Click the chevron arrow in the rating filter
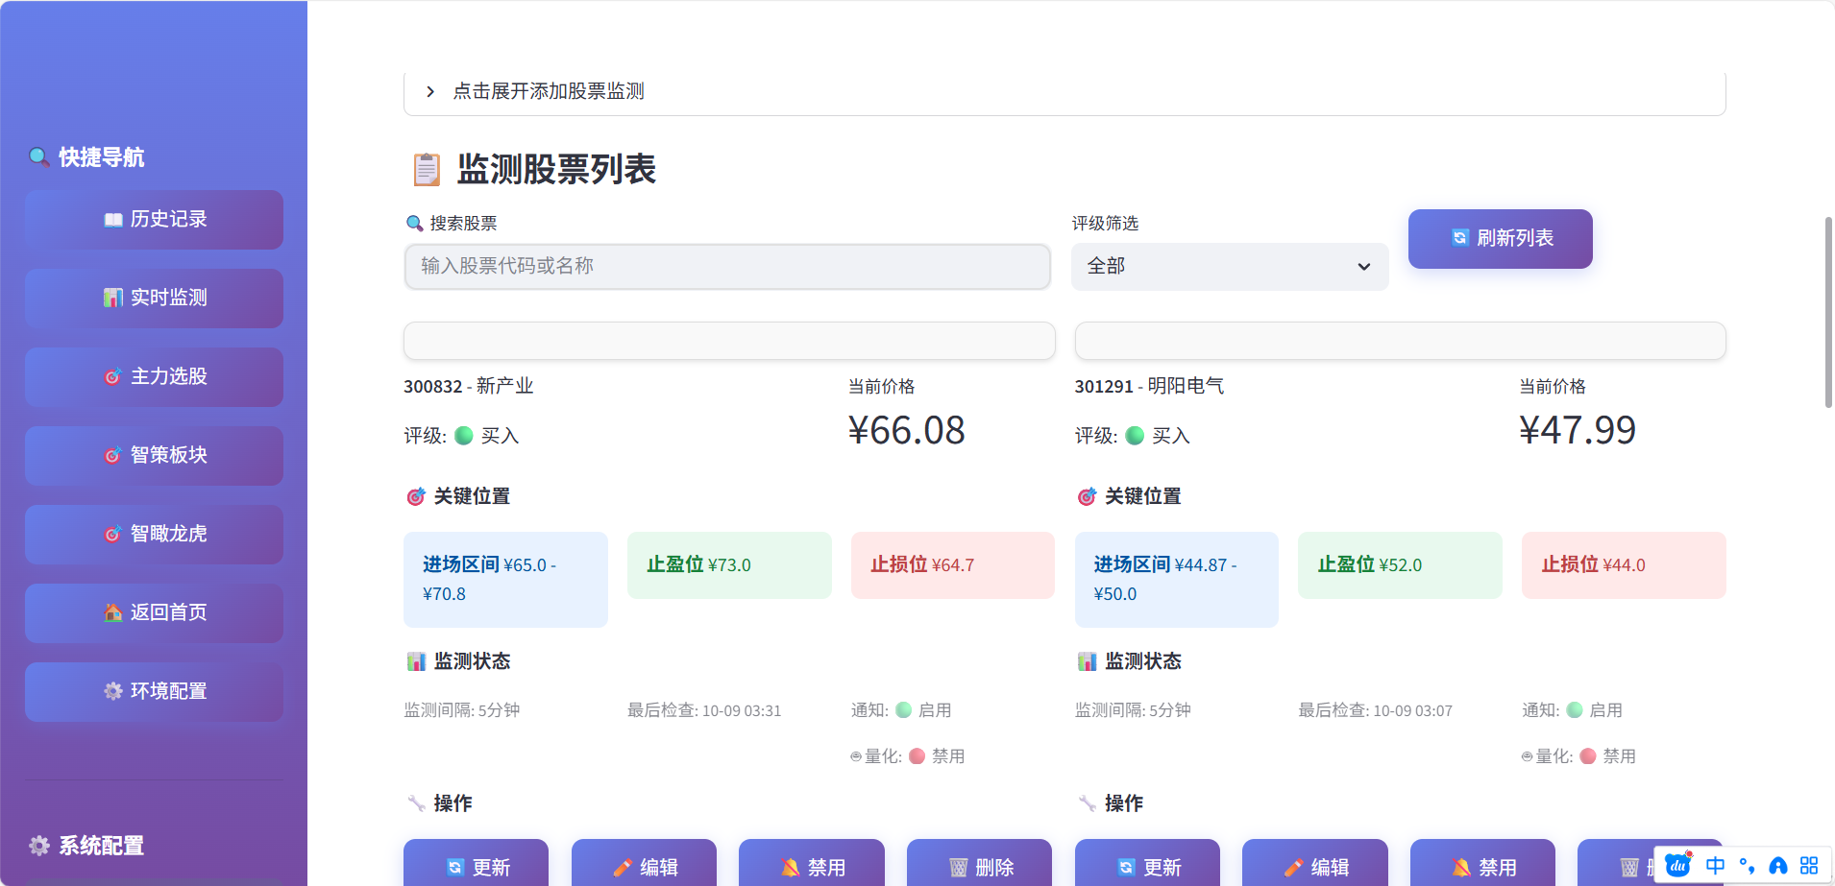 coord(1363,267)
